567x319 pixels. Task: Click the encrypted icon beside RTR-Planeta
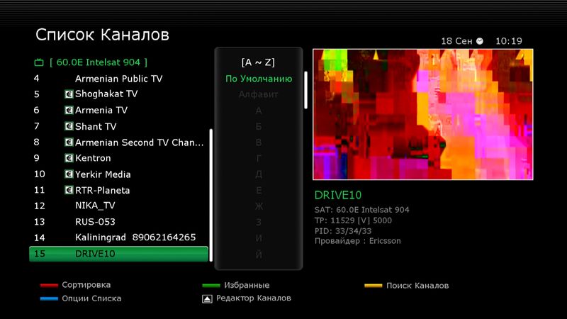[69, 190]
